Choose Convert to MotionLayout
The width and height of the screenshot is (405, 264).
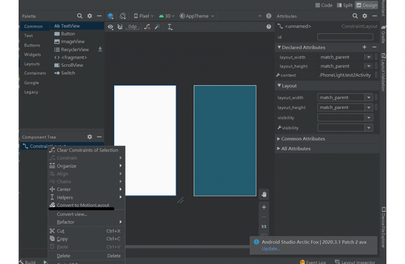(87, 205)
